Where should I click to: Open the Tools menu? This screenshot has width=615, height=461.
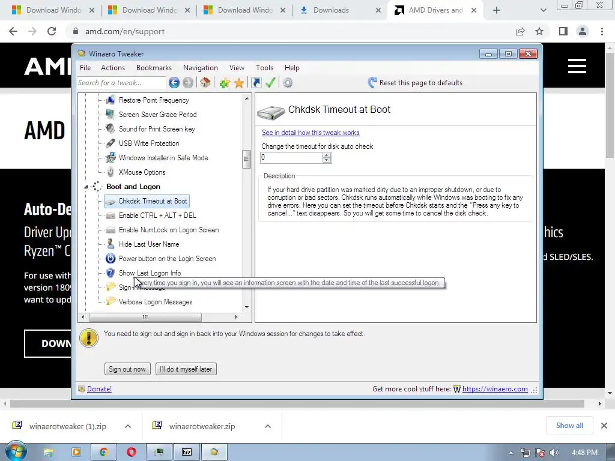click(x=264, y=68)
